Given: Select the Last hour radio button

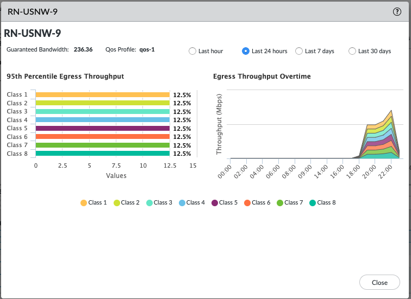Looking at the screenshot, I should coord(192,51).
